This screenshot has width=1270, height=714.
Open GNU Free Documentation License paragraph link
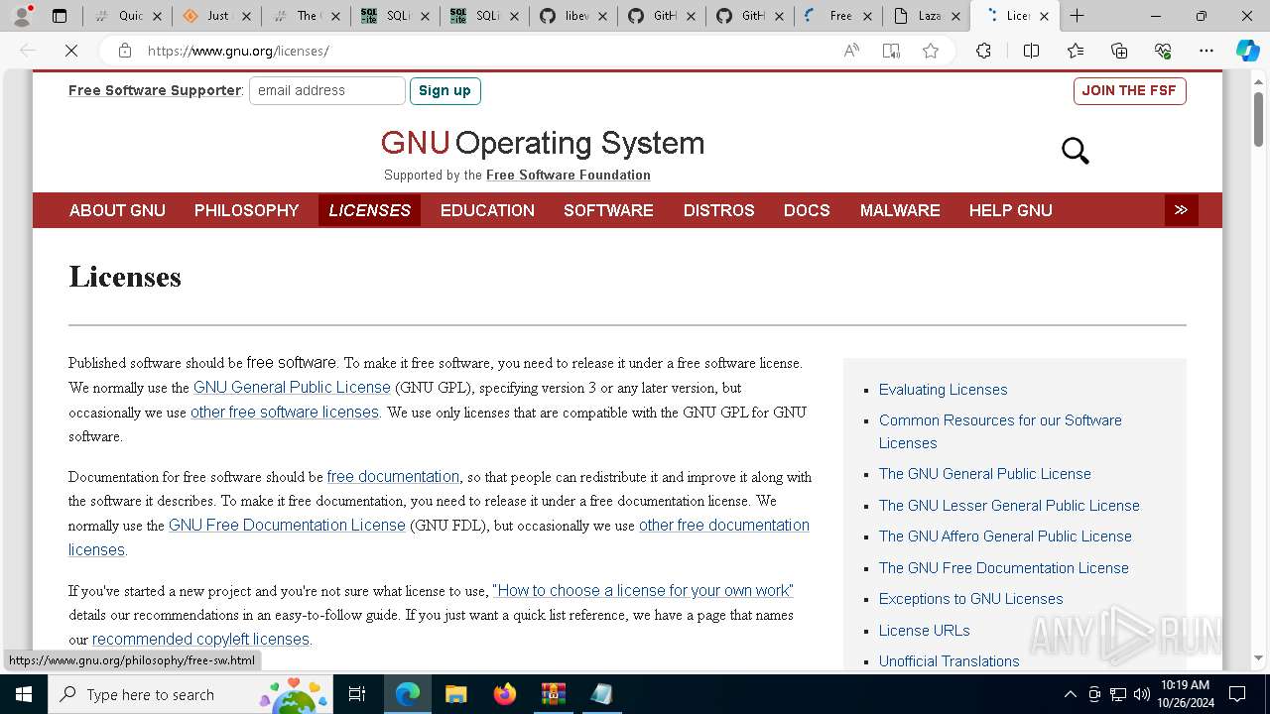(287, 525)
